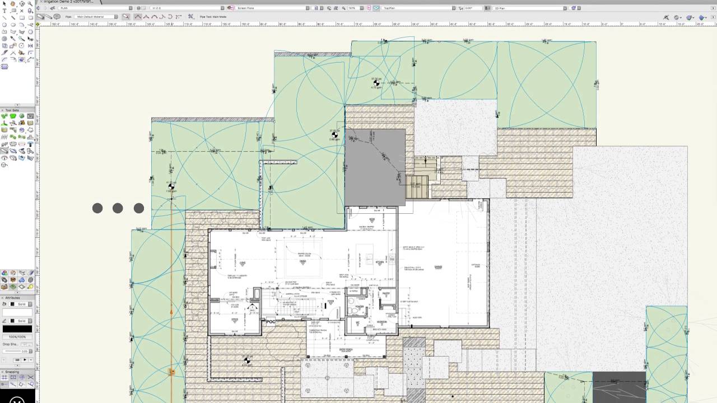Toggle Smart Points in Snapping palette
The height and width of the screenshot is (403, 717).
point(5,385)
